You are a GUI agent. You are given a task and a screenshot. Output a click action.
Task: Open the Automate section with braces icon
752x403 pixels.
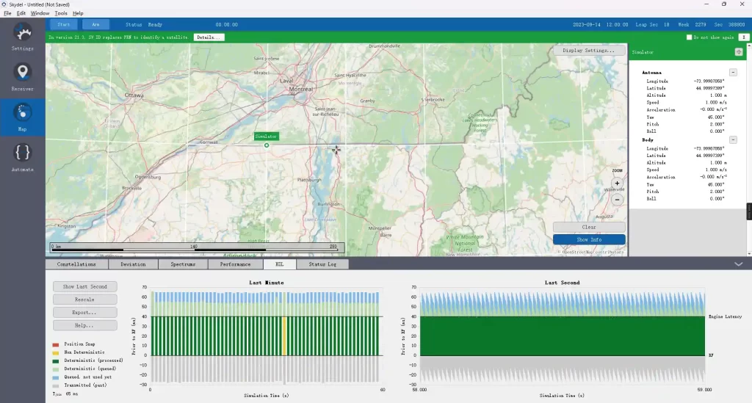click(23, 156)
